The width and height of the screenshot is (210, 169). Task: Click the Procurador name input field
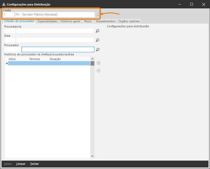[x=58, y=49]
